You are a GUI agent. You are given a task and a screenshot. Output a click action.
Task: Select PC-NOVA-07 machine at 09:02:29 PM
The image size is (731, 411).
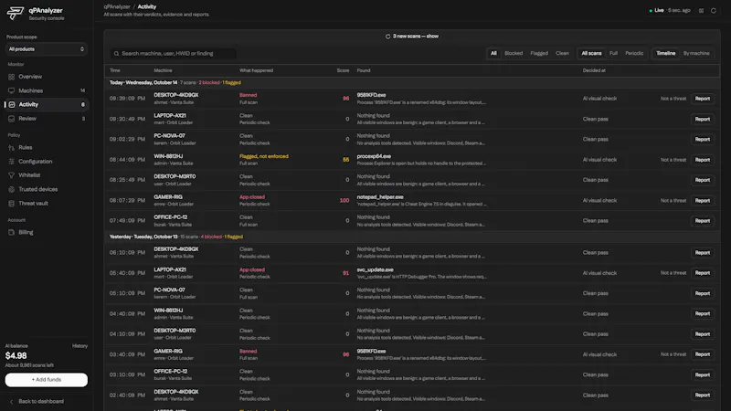tap(169, 135)
